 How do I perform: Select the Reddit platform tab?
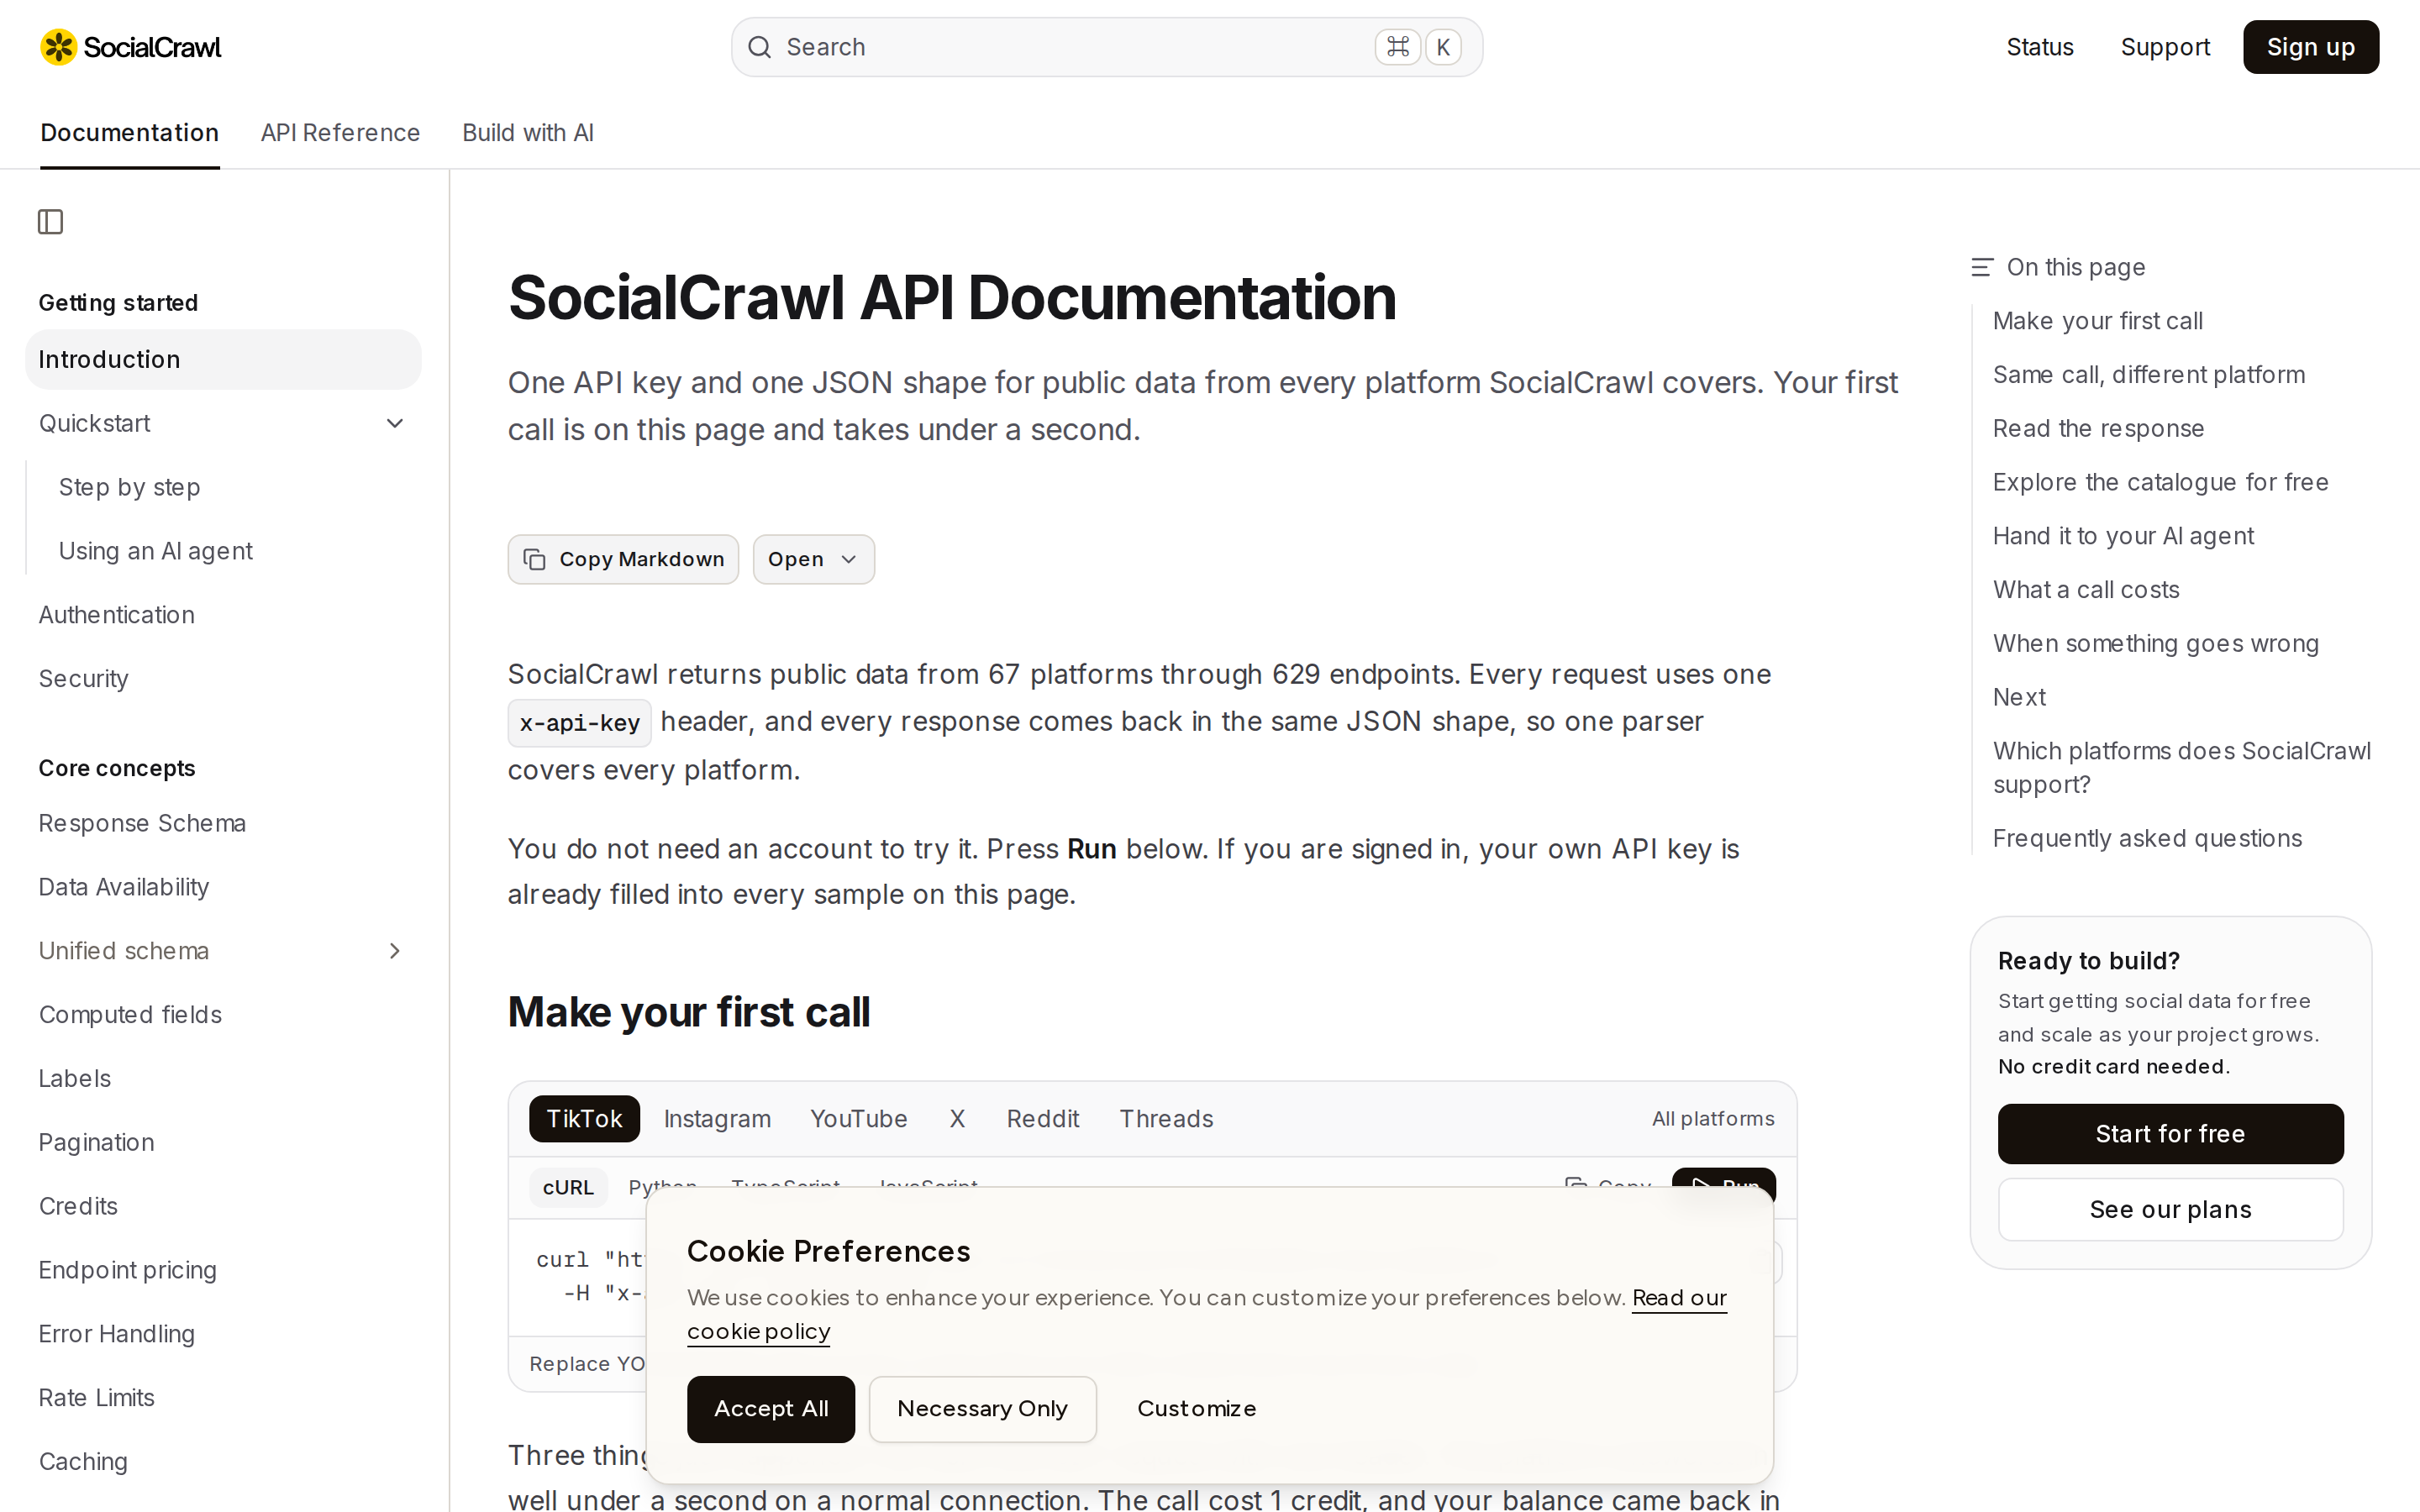(1042, 1118)
